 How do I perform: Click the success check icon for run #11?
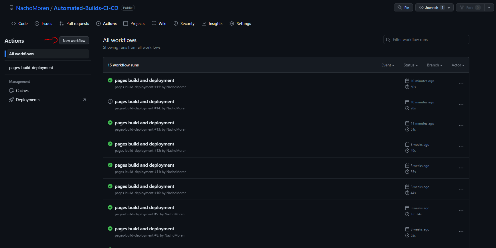point(110,165)
